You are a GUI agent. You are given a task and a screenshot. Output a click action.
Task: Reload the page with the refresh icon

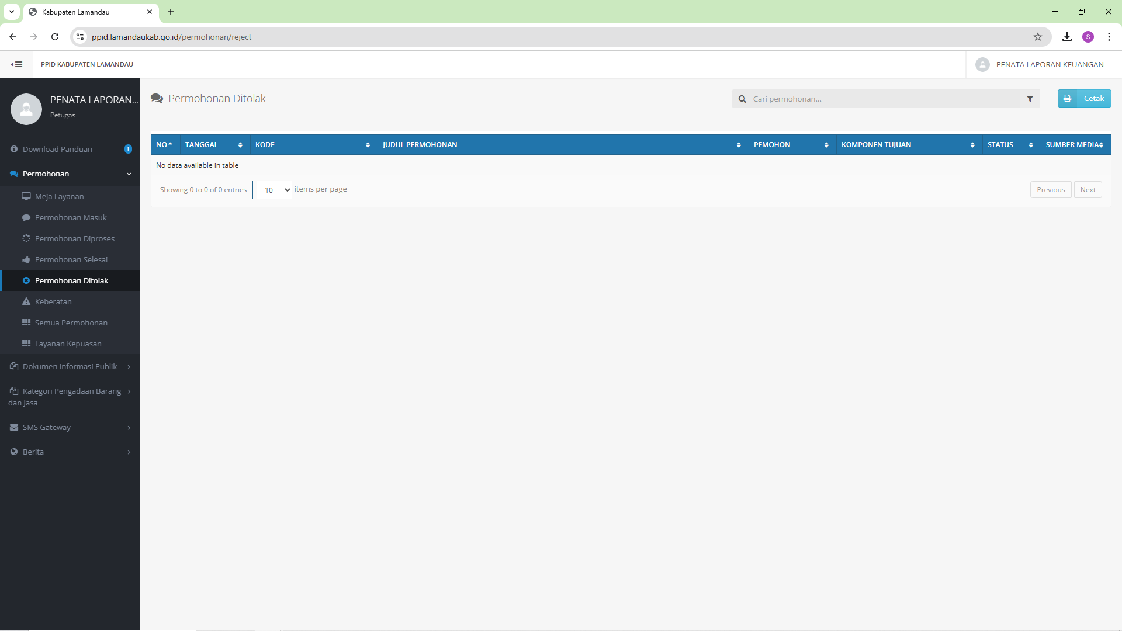coord(55,37)
